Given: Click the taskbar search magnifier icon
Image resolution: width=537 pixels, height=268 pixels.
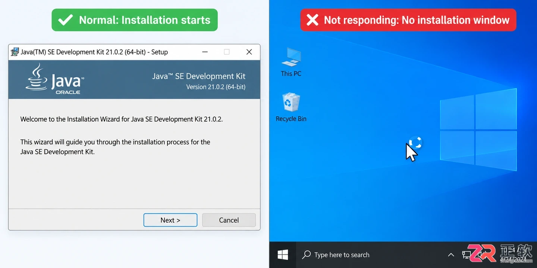Looking at the screenshot, I should click(307, 255).
